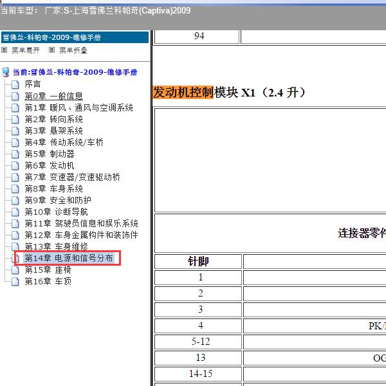
Task: Select highlighted 第14章 电源和信号分布
Action: (69, 258)
